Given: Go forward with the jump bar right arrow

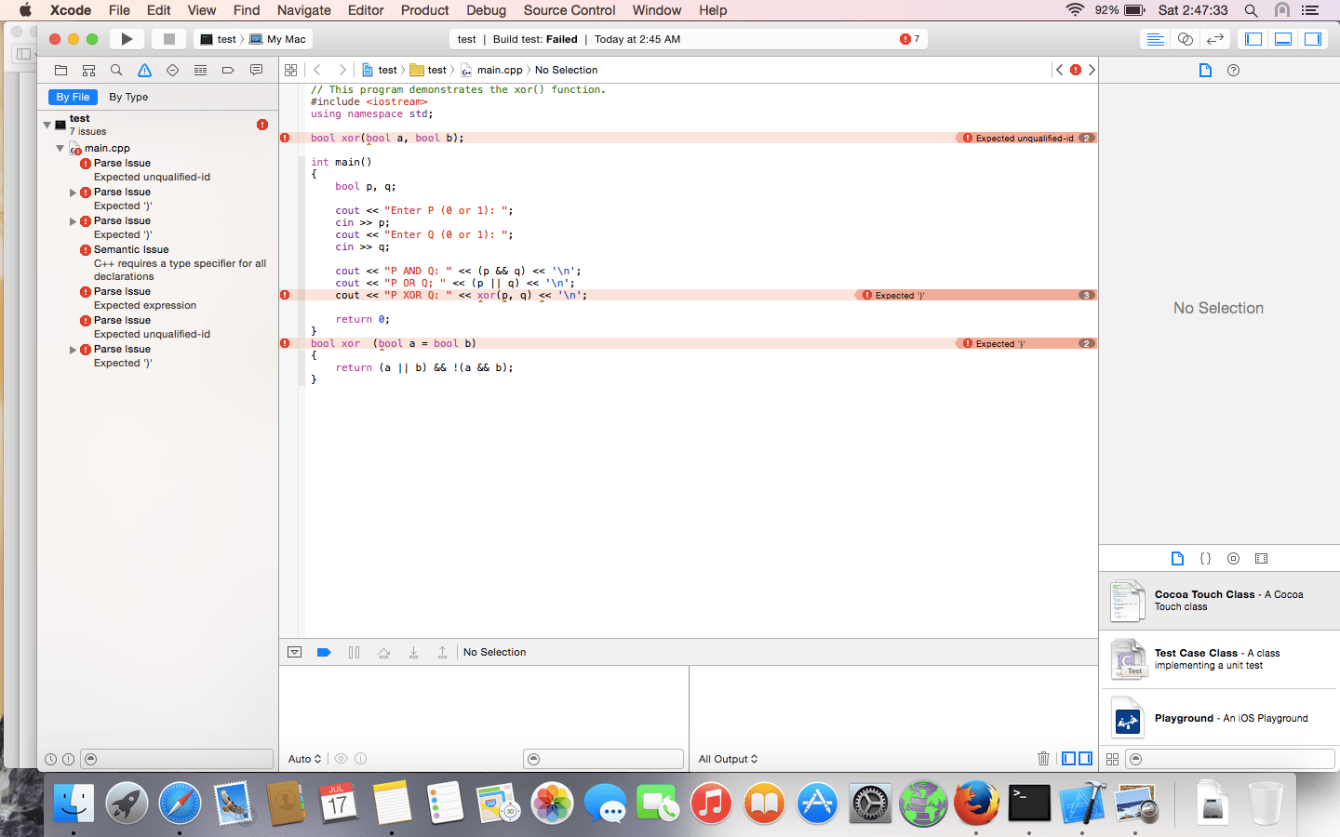Looking at the screenshot, I should pos(342,70).
